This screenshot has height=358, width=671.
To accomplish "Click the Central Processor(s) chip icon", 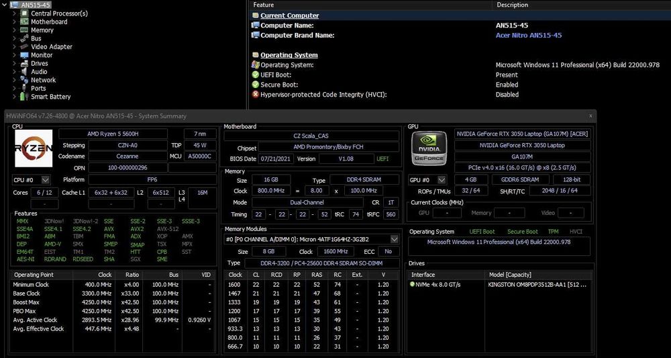I will pos(25,13).
